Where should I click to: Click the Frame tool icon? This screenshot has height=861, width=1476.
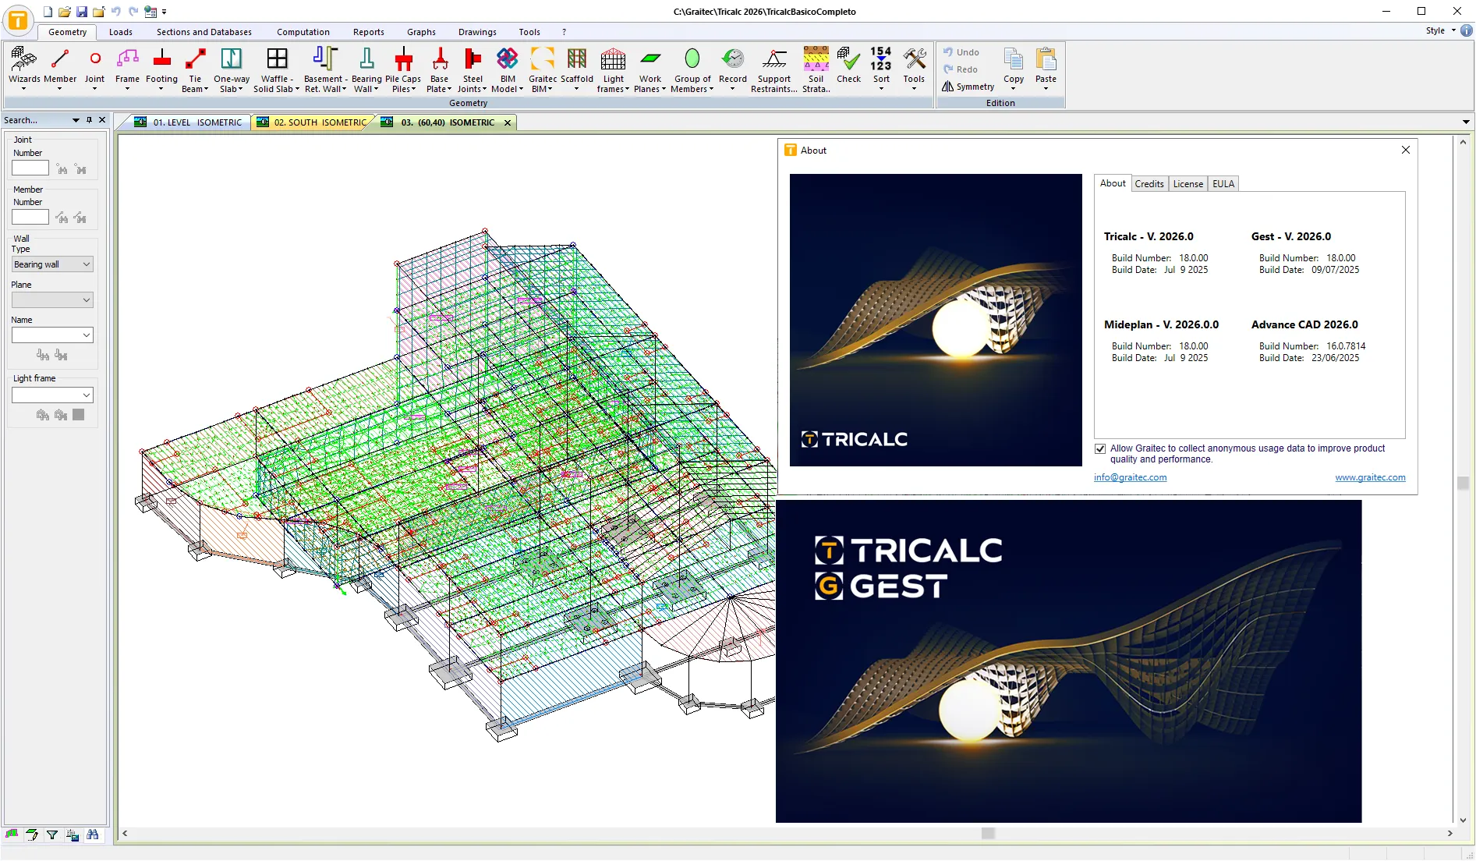pos(128,59)
